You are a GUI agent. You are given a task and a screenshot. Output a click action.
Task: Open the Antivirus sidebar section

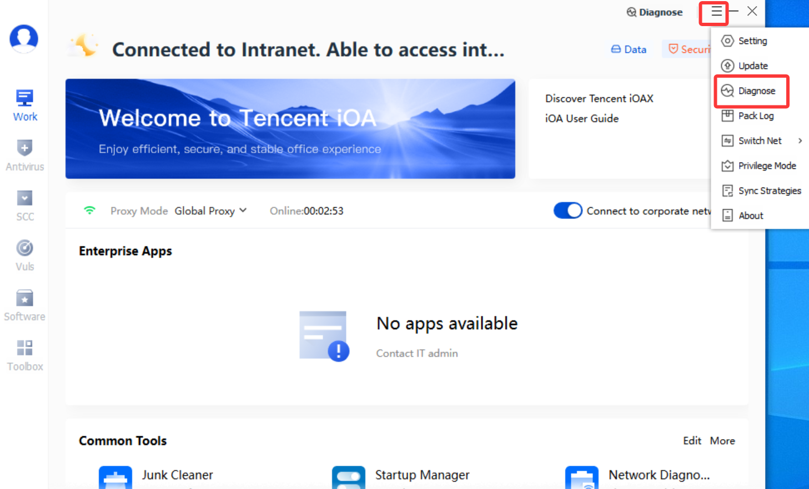24,155
